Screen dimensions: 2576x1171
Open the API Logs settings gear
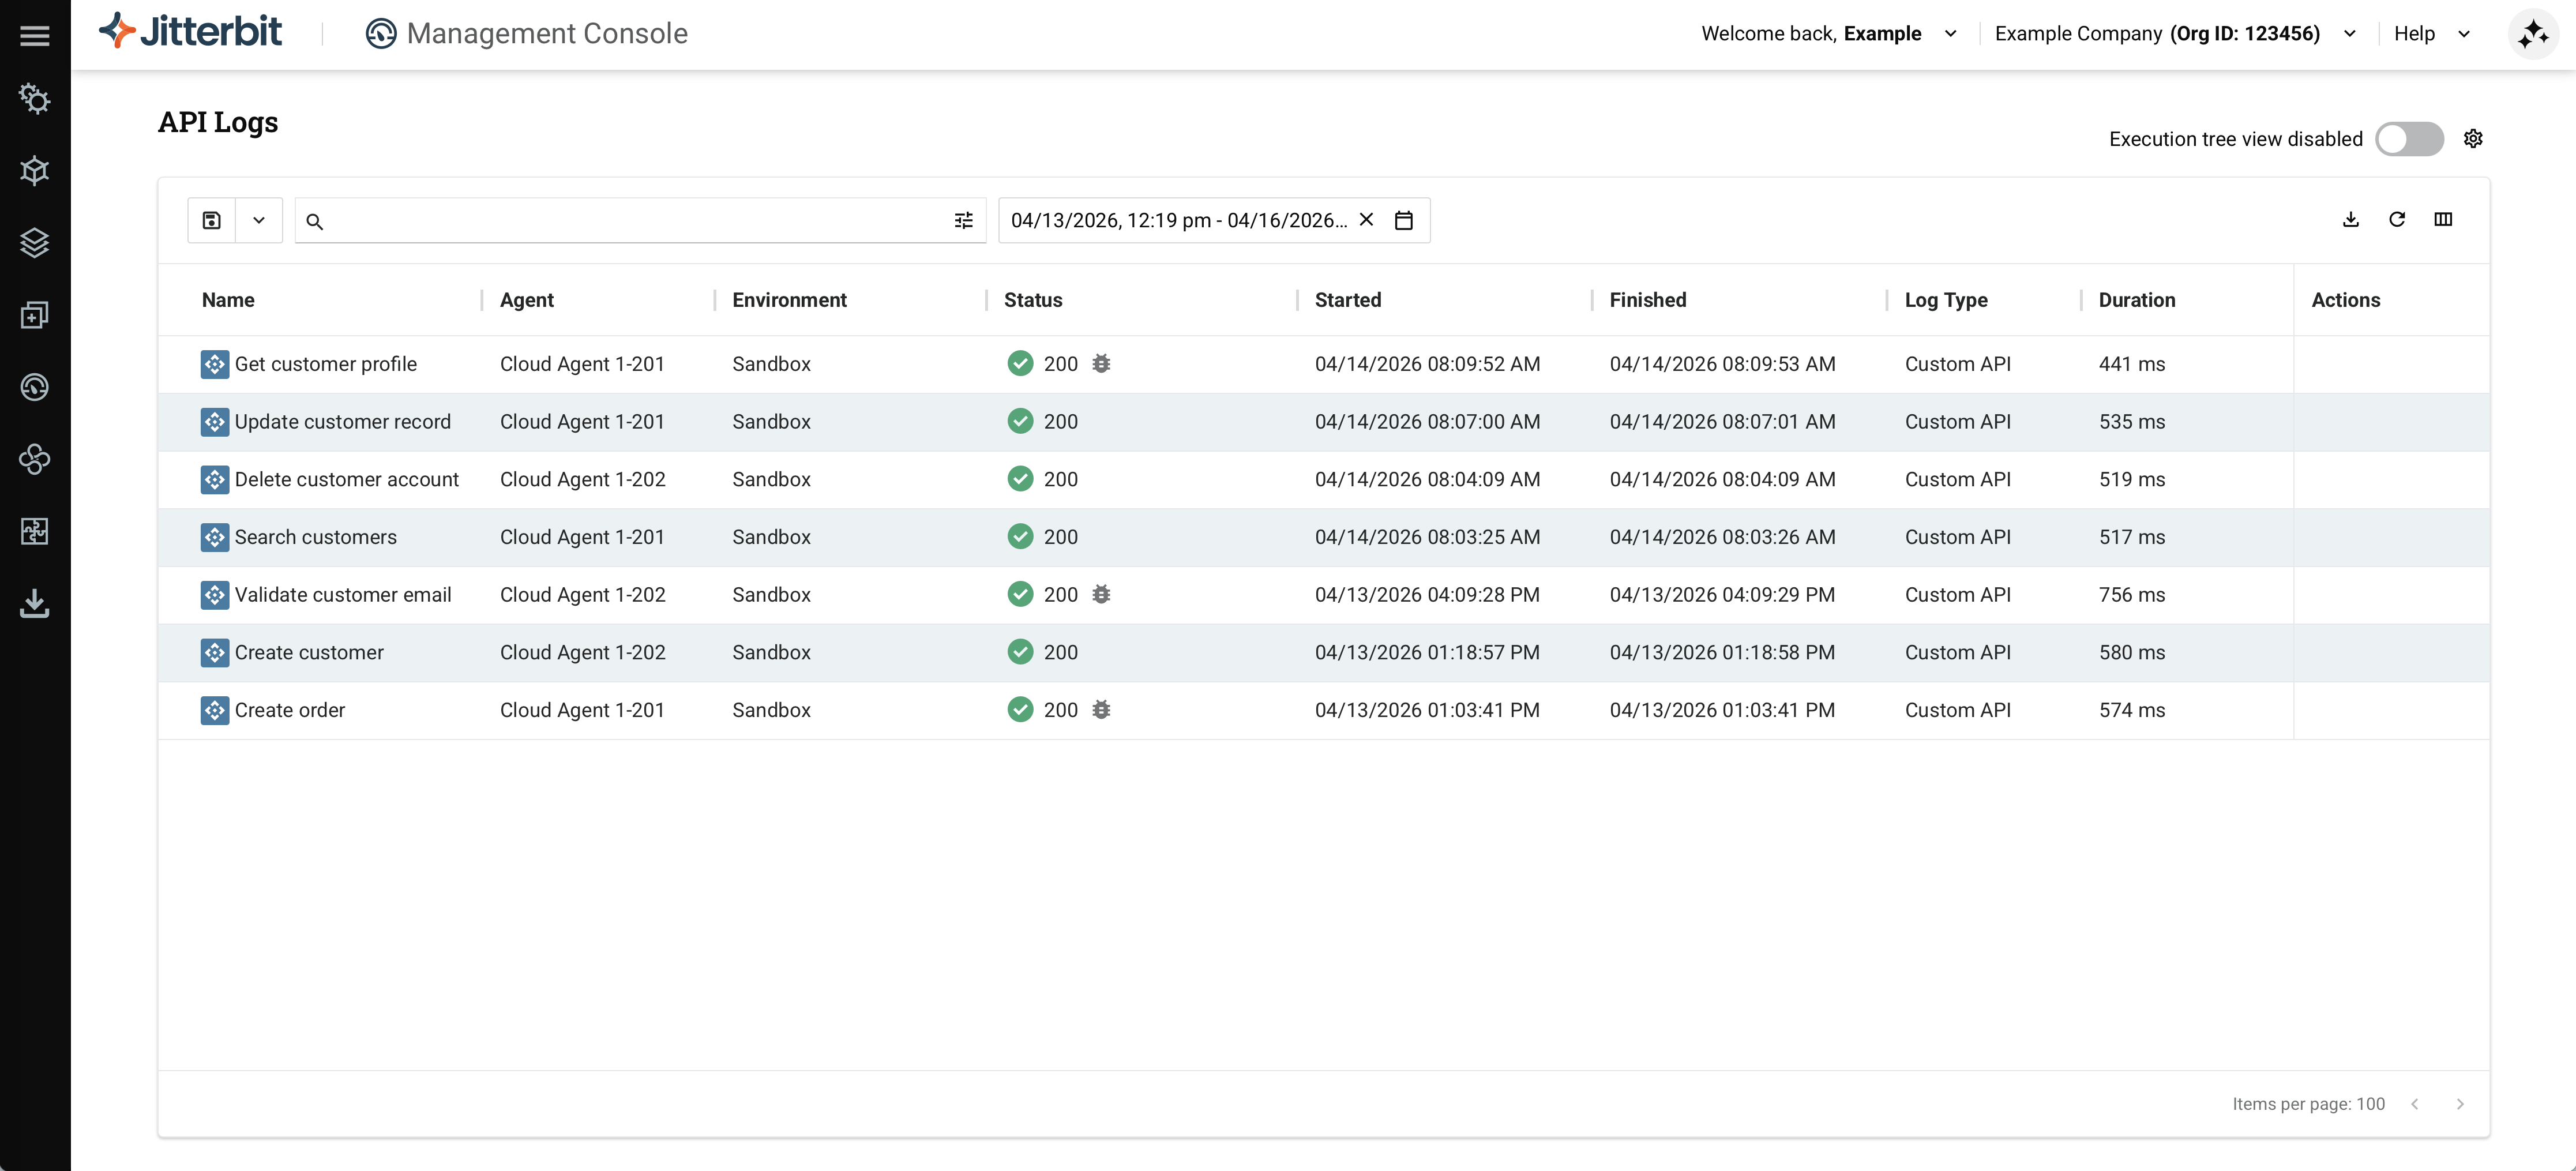2473,139
